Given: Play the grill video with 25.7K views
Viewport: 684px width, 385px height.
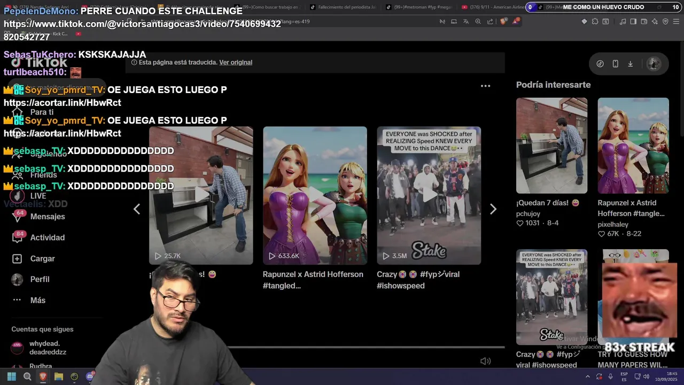Looking at the screenshot, I should coord(201,195).
